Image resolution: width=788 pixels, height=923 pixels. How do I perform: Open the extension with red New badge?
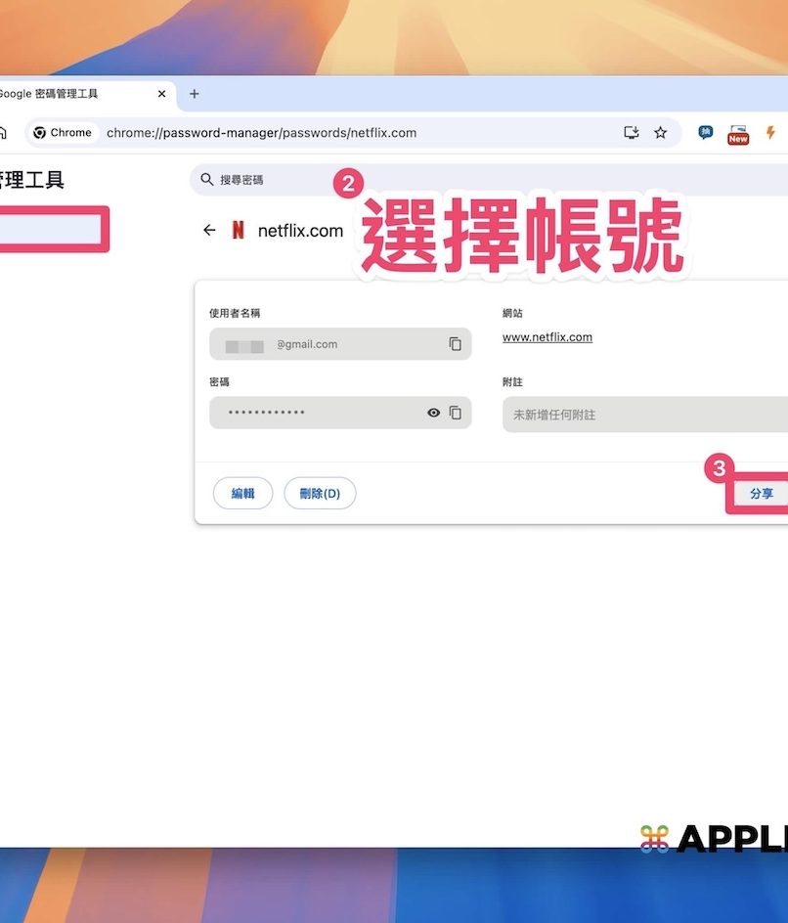click(x=738, y=134)
